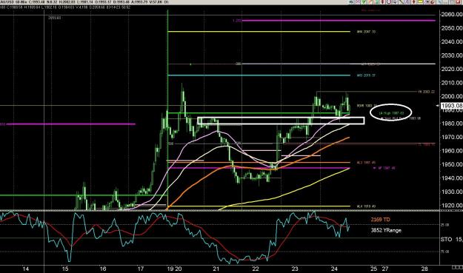
Task: Click the 1970.00 price axis label
Action: tap(452, 137)
